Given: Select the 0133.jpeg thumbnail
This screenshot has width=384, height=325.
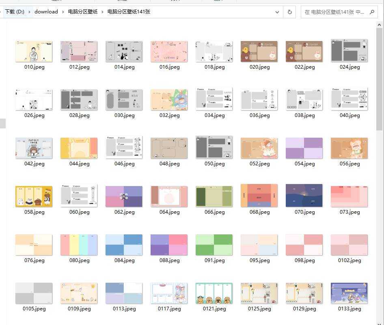Looking at the screenshot, I should click(349, 293).
